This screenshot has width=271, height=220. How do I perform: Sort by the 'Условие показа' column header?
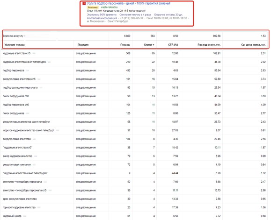pos(15,45)
